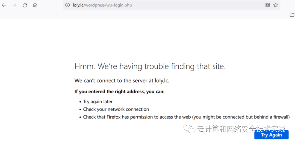This screenshot has height=142, width=295.
Task: Show site information via the info icon
Action: tap(67, 5)
